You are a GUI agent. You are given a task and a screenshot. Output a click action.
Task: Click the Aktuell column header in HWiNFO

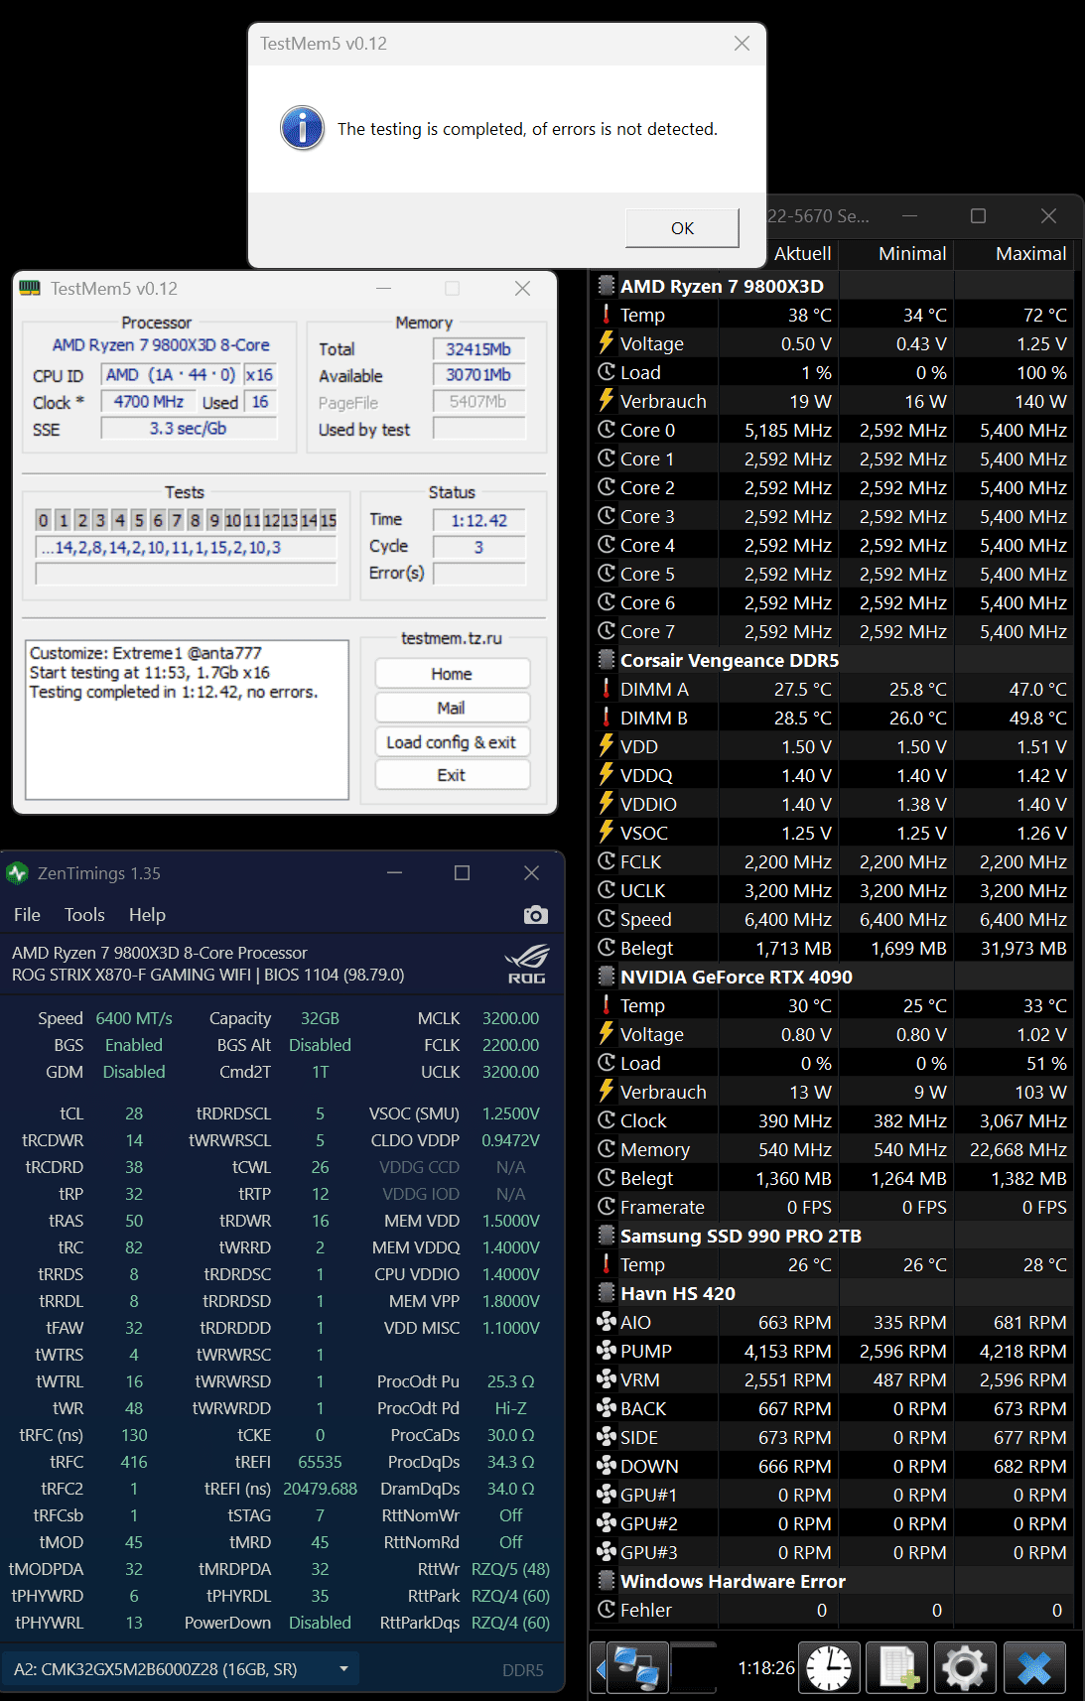click(802, 254)
